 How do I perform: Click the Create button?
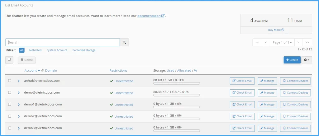[x=292, y=60]
